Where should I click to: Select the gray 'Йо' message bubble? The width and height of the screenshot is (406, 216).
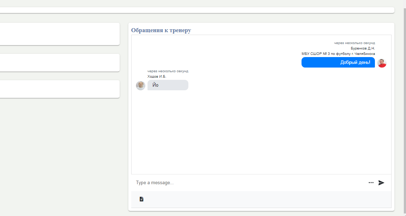(168, 85)
